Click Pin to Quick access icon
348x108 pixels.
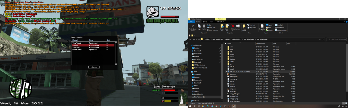pos(193,28)
